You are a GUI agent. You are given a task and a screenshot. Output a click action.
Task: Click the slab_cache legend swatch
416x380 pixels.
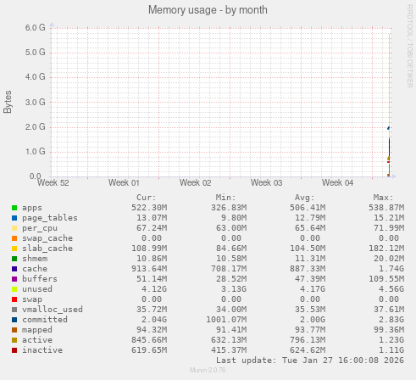[14, 249]
